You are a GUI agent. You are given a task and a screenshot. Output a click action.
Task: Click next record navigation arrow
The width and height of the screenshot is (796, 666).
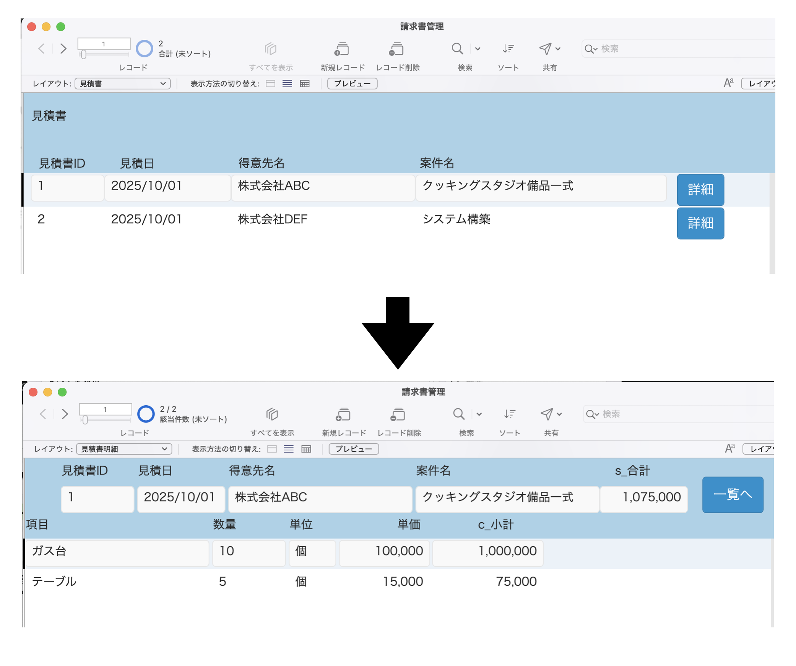[63, 49]
